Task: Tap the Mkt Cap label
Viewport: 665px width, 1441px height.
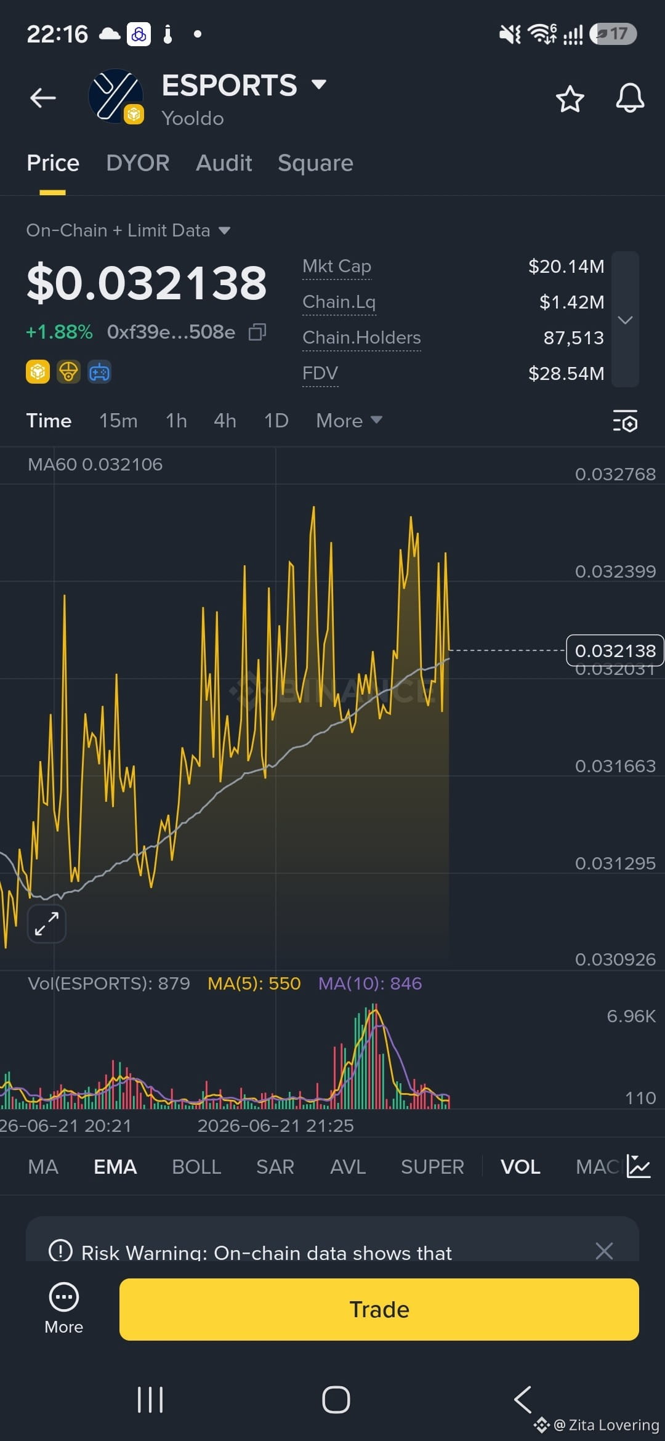Action: (337, 266)
